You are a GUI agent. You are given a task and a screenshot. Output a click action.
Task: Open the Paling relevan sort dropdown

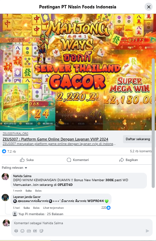[14, 168]
